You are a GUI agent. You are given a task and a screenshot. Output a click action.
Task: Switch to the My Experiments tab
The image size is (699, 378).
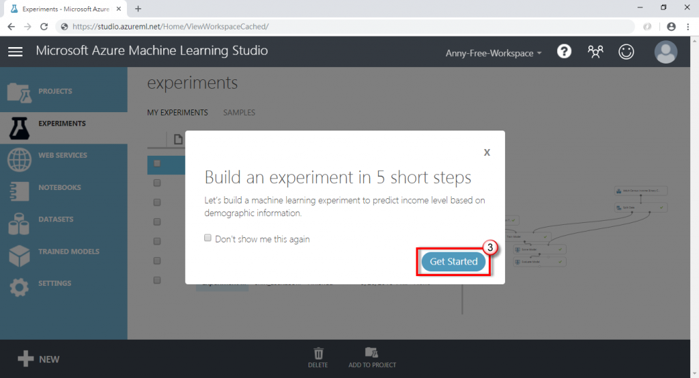[177, 113]
